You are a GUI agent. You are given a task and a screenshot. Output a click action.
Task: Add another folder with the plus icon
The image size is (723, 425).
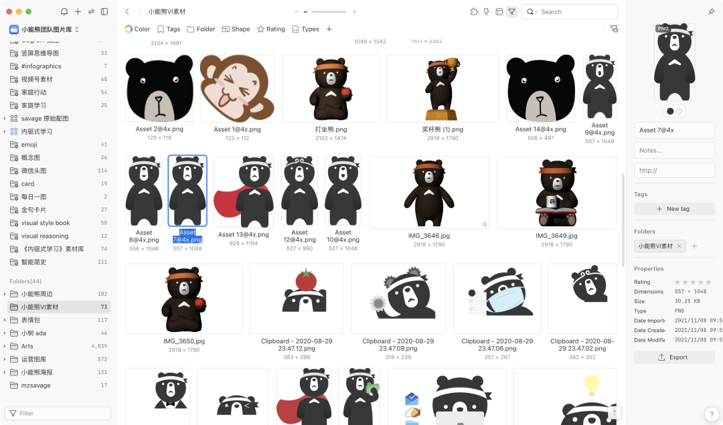click(694, 246)
